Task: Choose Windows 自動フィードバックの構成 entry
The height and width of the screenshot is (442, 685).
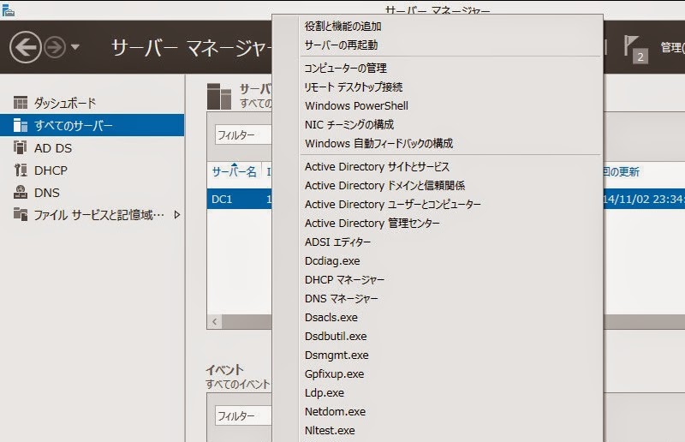Action: [x=378, y=143]
